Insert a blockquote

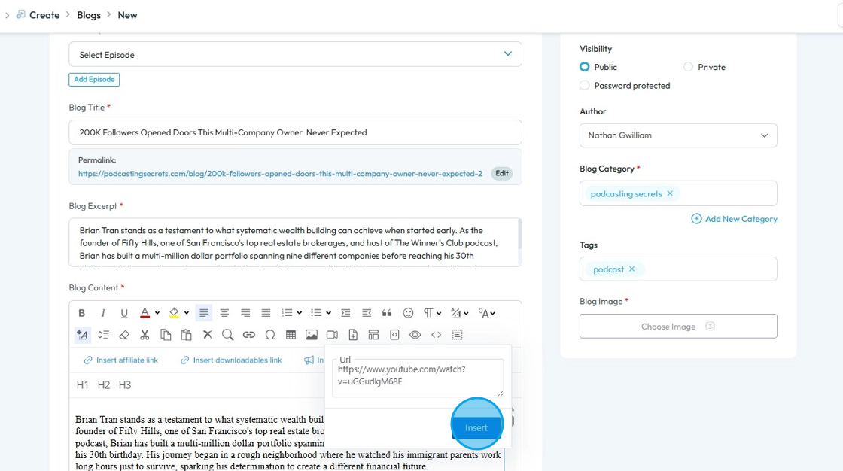387,313
